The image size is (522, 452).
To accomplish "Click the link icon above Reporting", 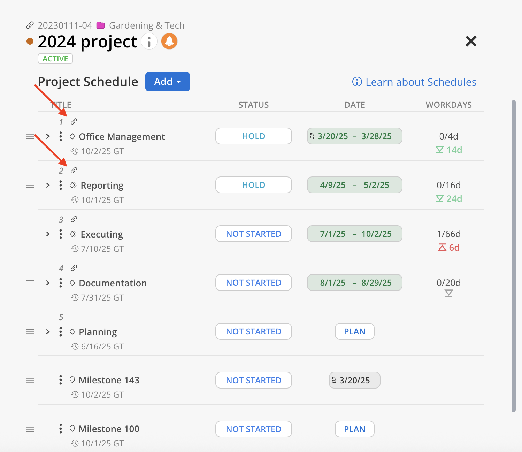I will coord(74,171).
